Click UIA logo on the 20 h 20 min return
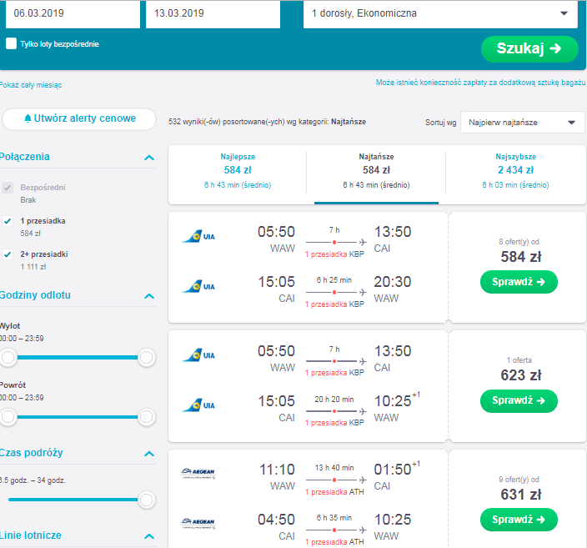 coord(198,405)
